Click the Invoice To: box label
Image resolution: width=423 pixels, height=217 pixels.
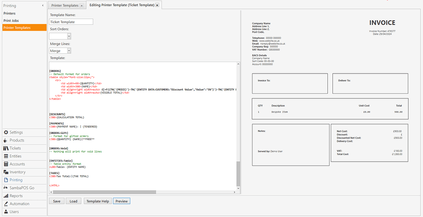click(x=264, y=81)
